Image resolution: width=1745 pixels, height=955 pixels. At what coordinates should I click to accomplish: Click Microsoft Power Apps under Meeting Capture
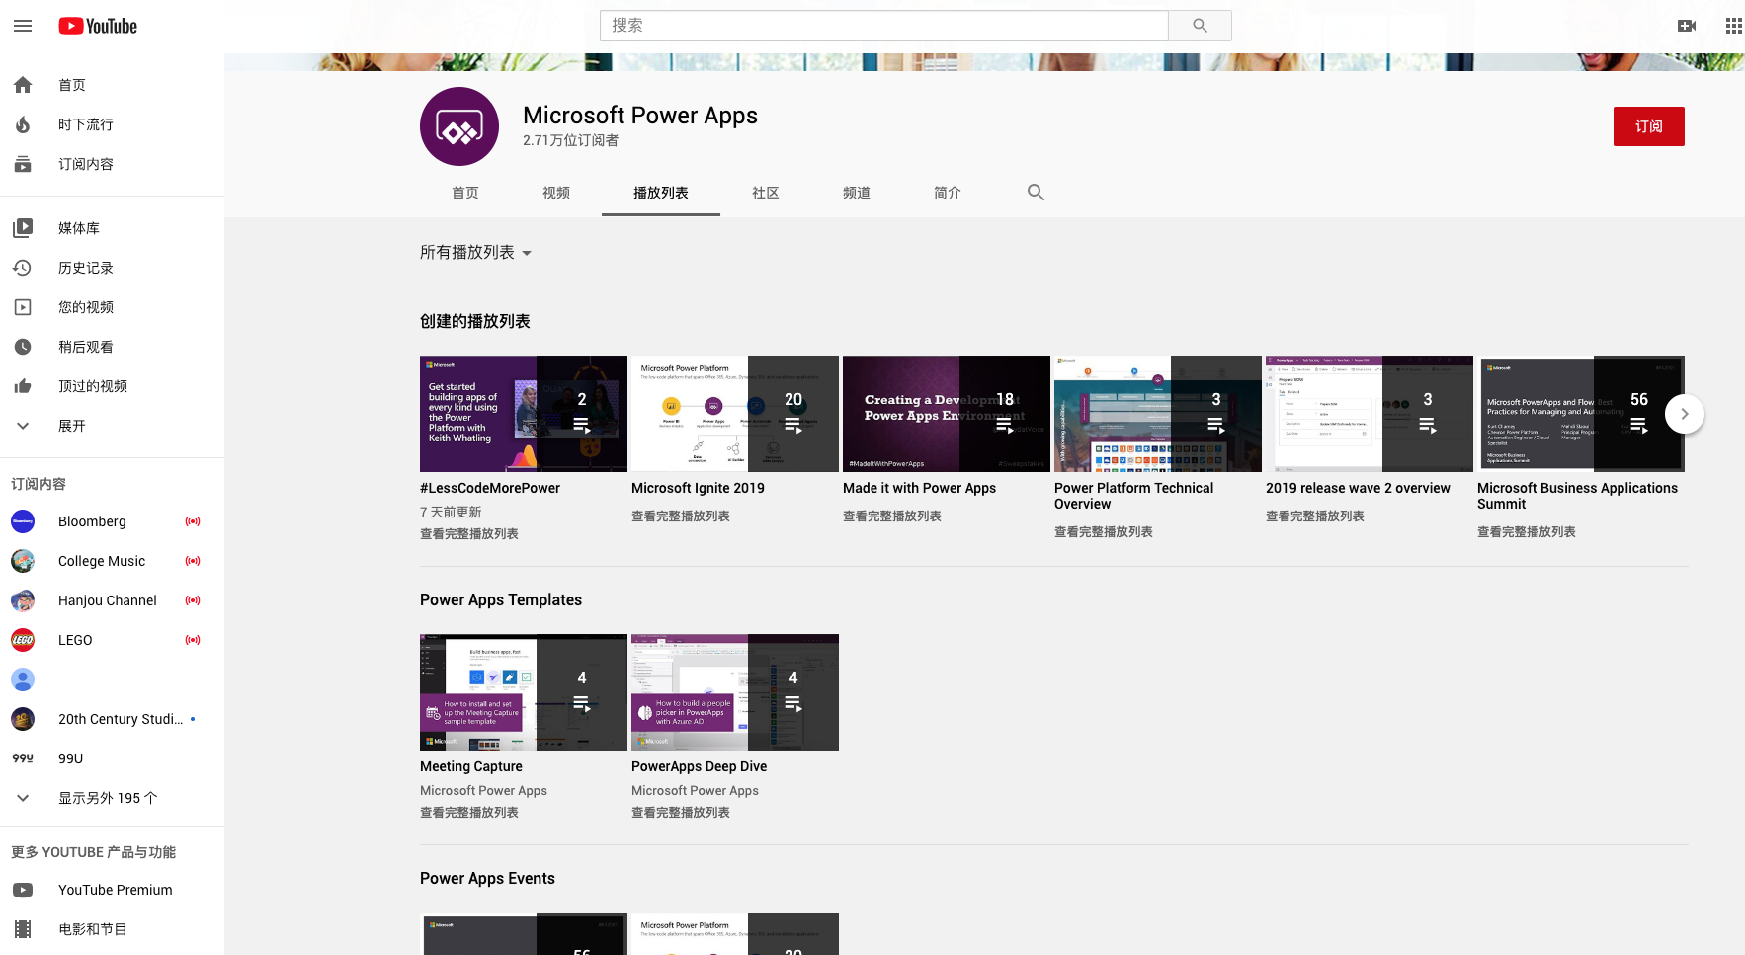(x=483, y=791)
